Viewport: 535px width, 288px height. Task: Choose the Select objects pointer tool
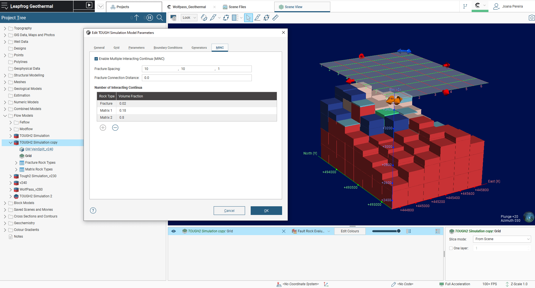(248, 18)
